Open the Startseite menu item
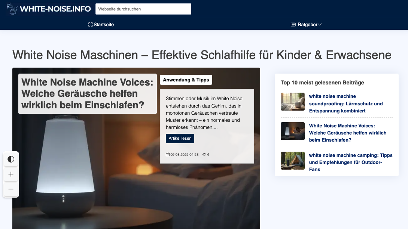Image resolution: width=408 pixels, height=229 pixels. tap(104, 25)
